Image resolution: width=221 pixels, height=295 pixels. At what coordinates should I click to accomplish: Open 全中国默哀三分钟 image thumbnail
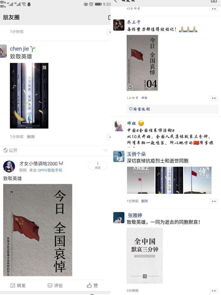pos(145,256)
